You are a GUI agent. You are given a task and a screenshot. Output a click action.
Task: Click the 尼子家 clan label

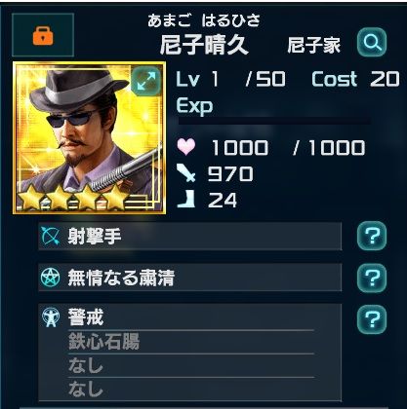[314, 45]
